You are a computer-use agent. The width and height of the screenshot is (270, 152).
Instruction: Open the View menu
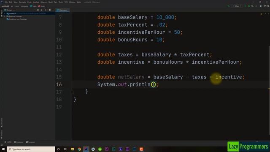(x=16, y=2)
